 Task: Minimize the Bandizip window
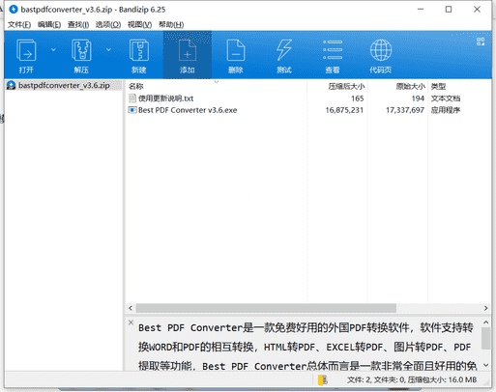421,10
